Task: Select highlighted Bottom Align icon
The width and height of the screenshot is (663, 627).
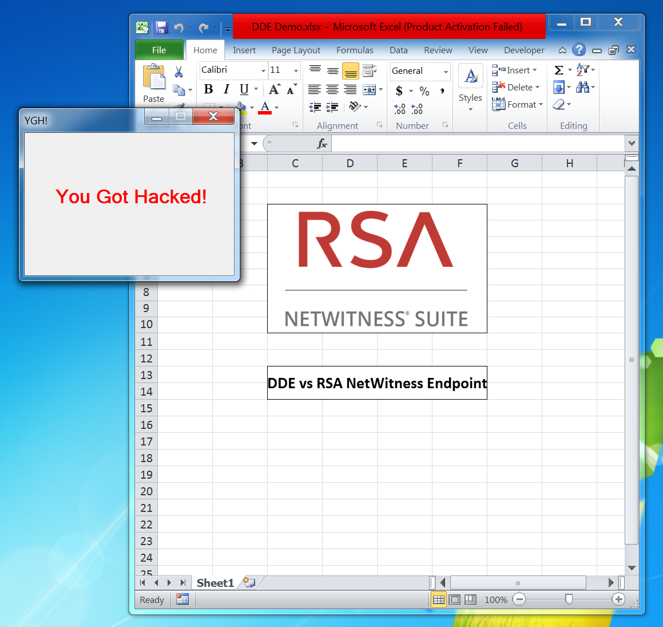Action: pyautogui.click(x=351, y=71)
